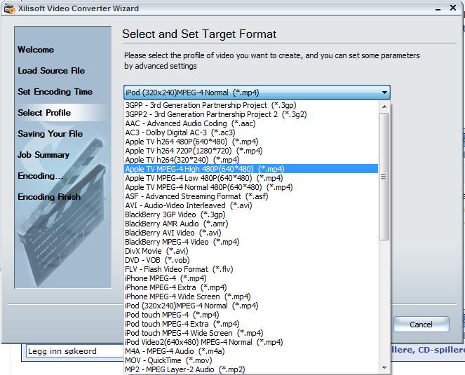The width and height of the screenshot is (465, 375).
Task: Choose 'iPhone MPEG-4 (*.mp4)'
Action: coord(251,278)
